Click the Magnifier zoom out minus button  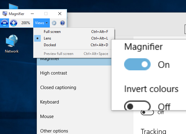pyautogui.click(x=5, y=23)
